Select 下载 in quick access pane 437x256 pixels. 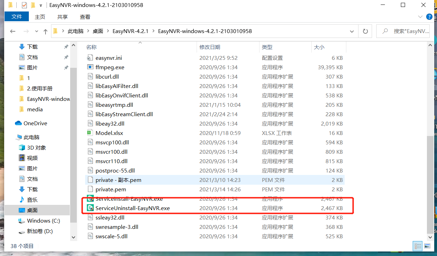[x=32, y=47]
